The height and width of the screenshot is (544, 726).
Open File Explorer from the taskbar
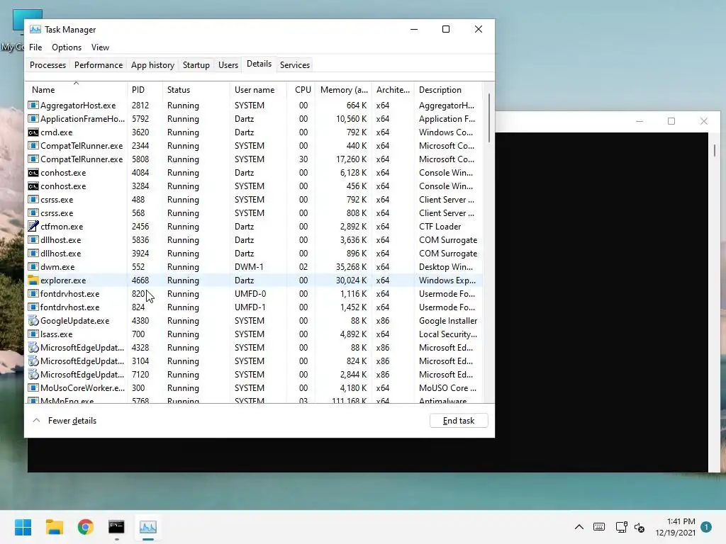pos(54,527)
